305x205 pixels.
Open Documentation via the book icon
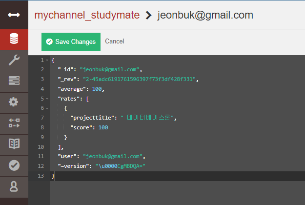coord(14,144)
